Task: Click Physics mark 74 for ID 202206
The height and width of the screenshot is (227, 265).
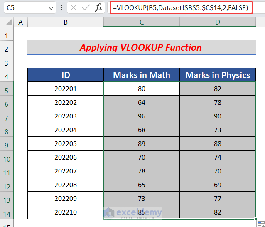Action: pyautogui.click(x=218, y=157)
